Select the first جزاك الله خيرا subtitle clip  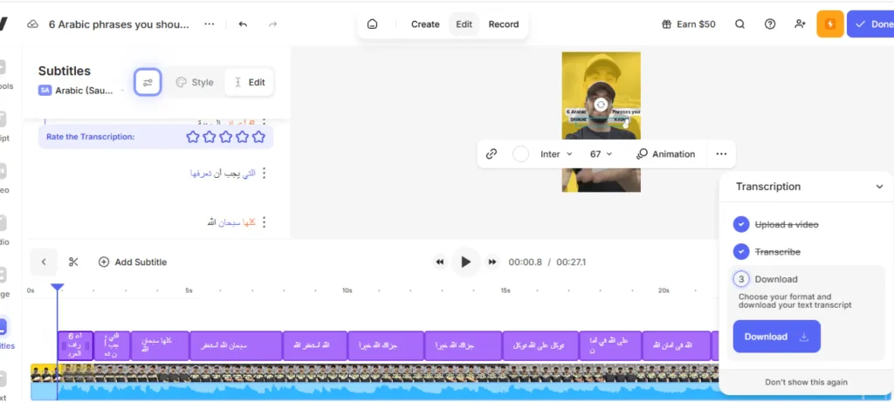386,345
